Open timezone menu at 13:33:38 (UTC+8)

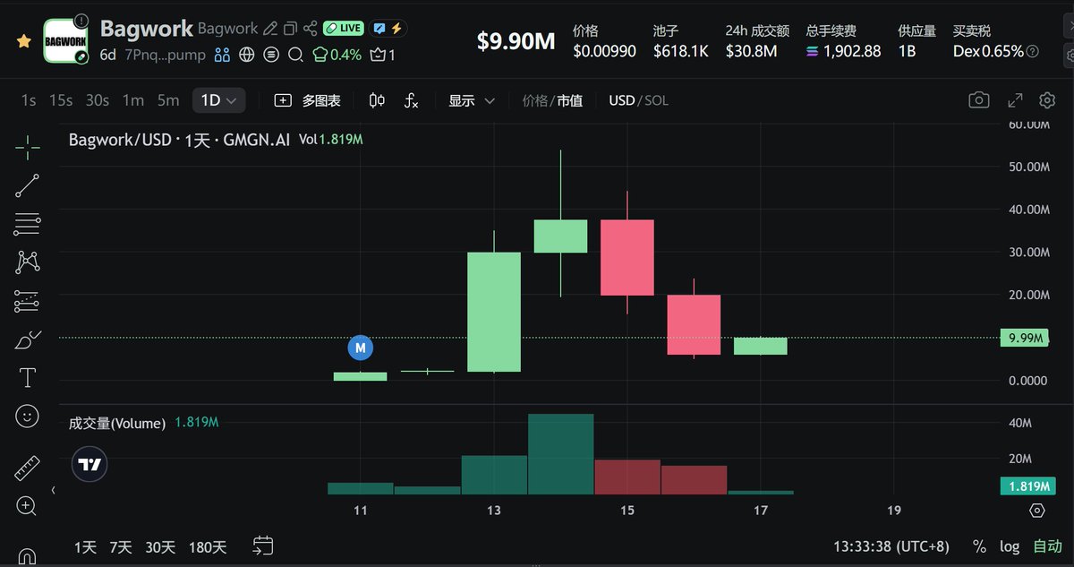pyautogui.click(x=891, y=546)
